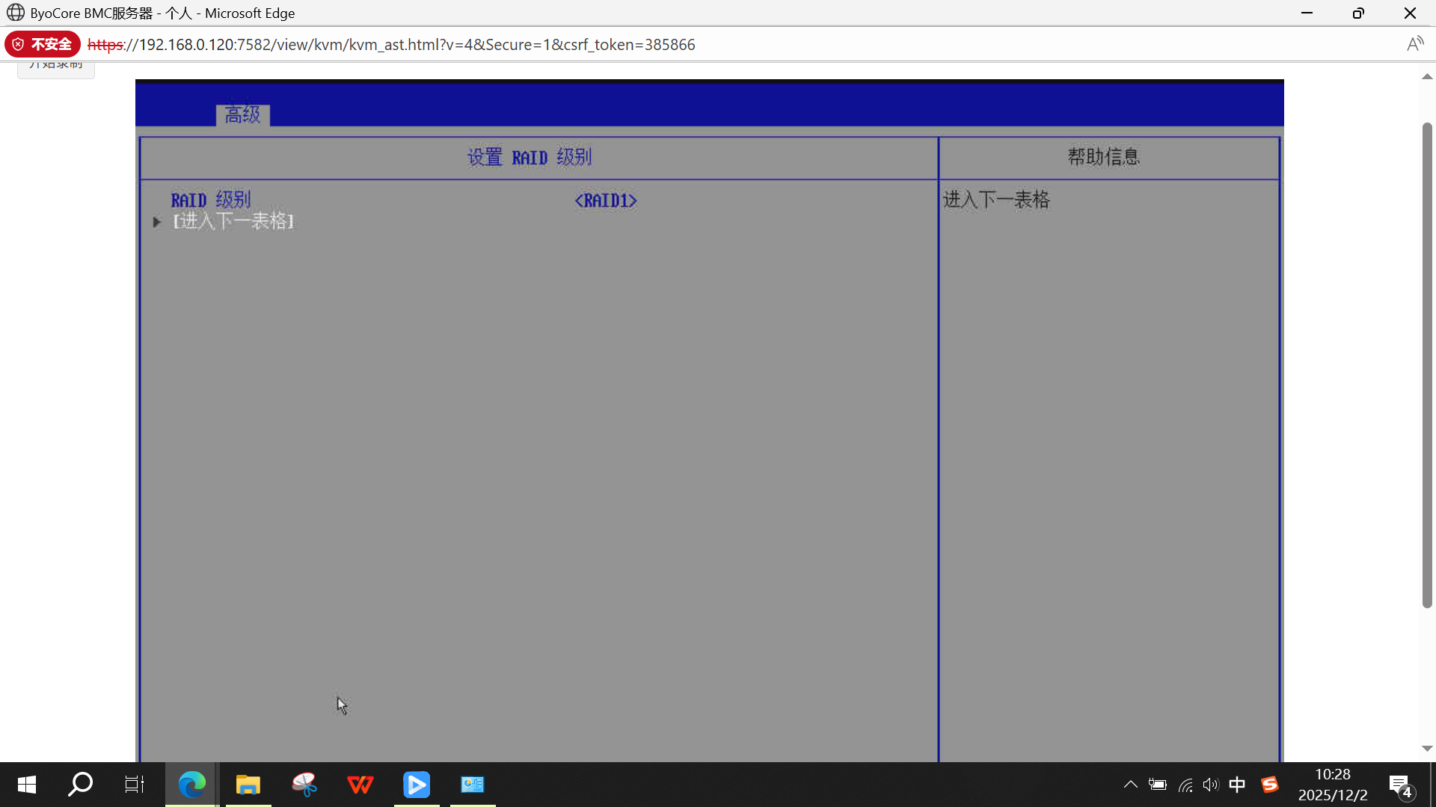Click the 开始录制 button at top left
1436x807 pixels.
[56, 68]
